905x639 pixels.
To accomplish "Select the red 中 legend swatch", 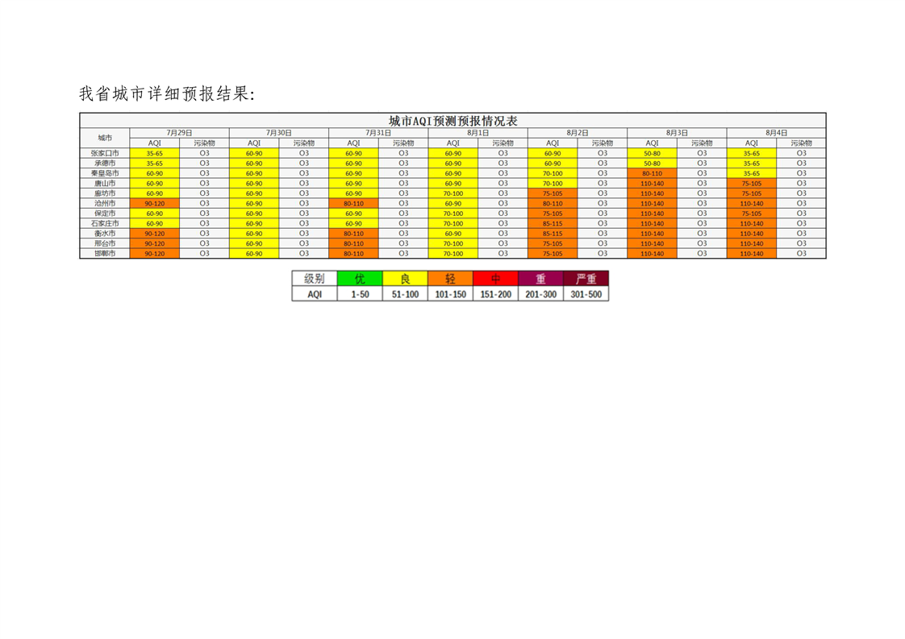I will coord(495,279).
